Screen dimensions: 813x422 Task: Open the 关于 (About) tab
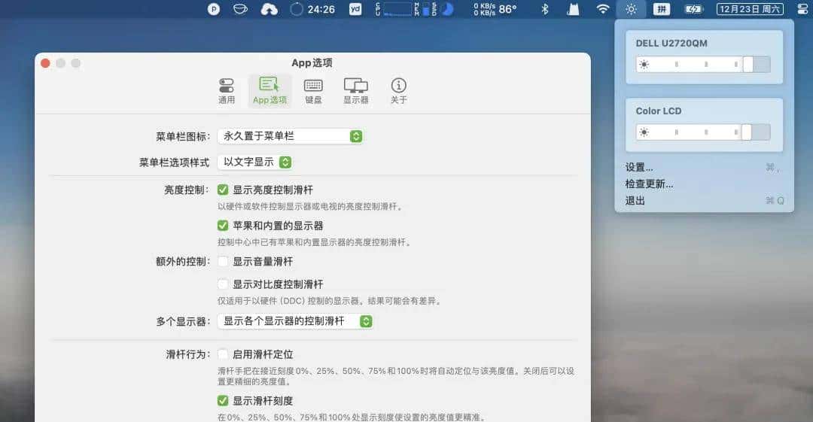(x=399, y=91)
